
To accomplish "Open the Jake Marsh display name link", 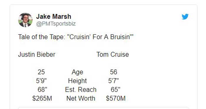I will click(x=54, y=17).
